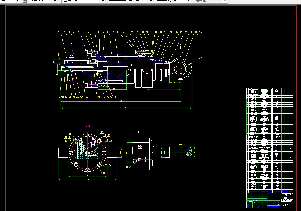
Task: Select part balloon number 42
Action: pos(58,96)
